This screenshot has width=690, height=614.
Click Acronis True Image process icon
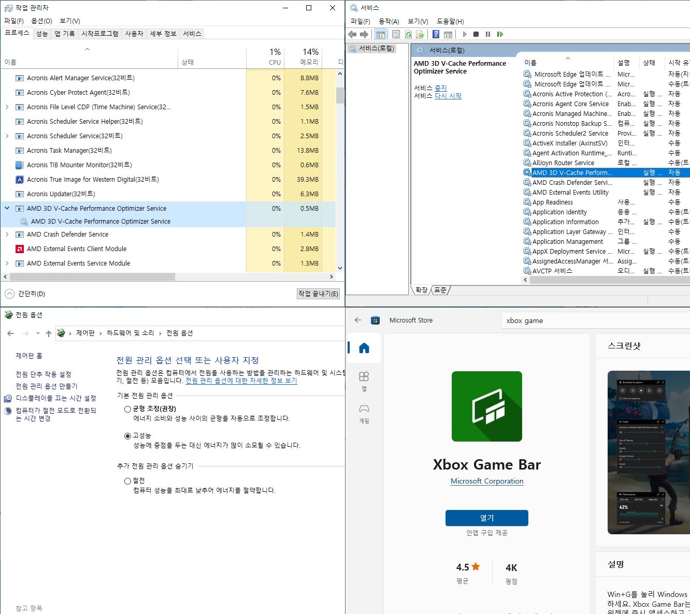click(20, 180)
